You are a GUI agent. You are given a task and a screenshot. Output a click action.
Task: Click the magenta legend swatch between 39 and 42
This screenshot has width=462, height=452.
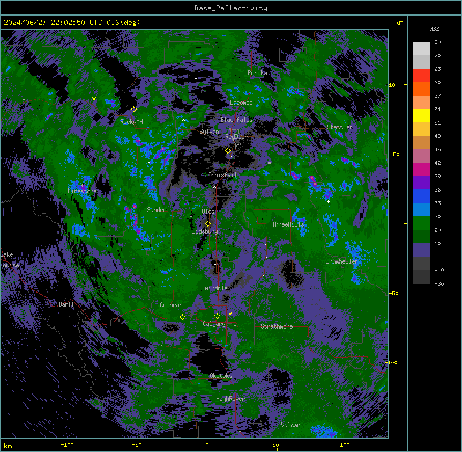click(421, 169)
